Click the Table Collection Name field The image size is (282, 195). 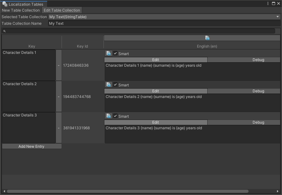[164, 23]
